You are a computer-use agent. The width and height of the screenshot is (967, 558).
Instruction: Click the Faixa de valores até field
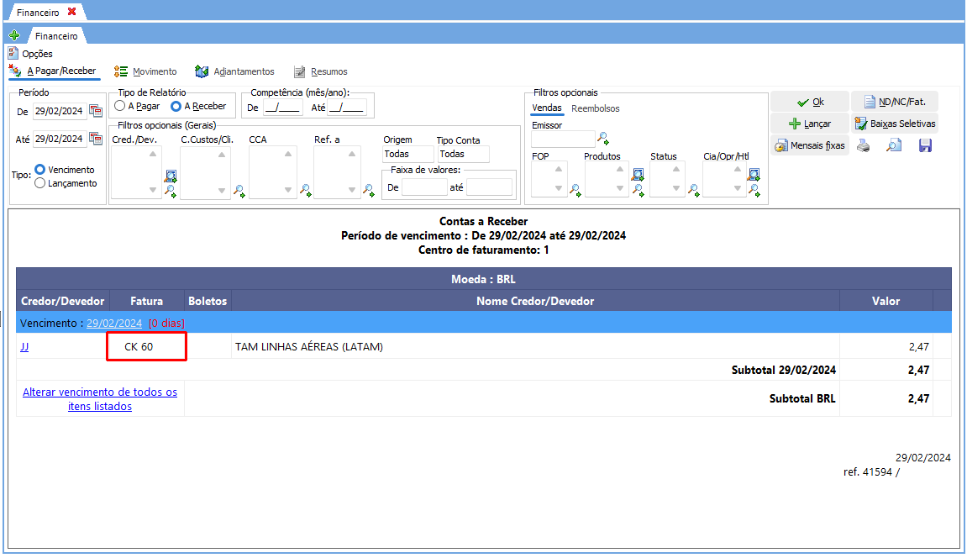tap(489, 187)
